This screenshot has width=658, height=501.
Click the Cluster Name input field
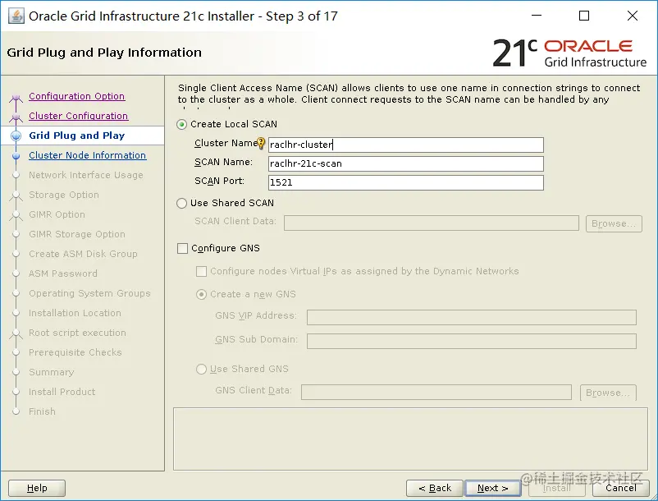point(406,145)
